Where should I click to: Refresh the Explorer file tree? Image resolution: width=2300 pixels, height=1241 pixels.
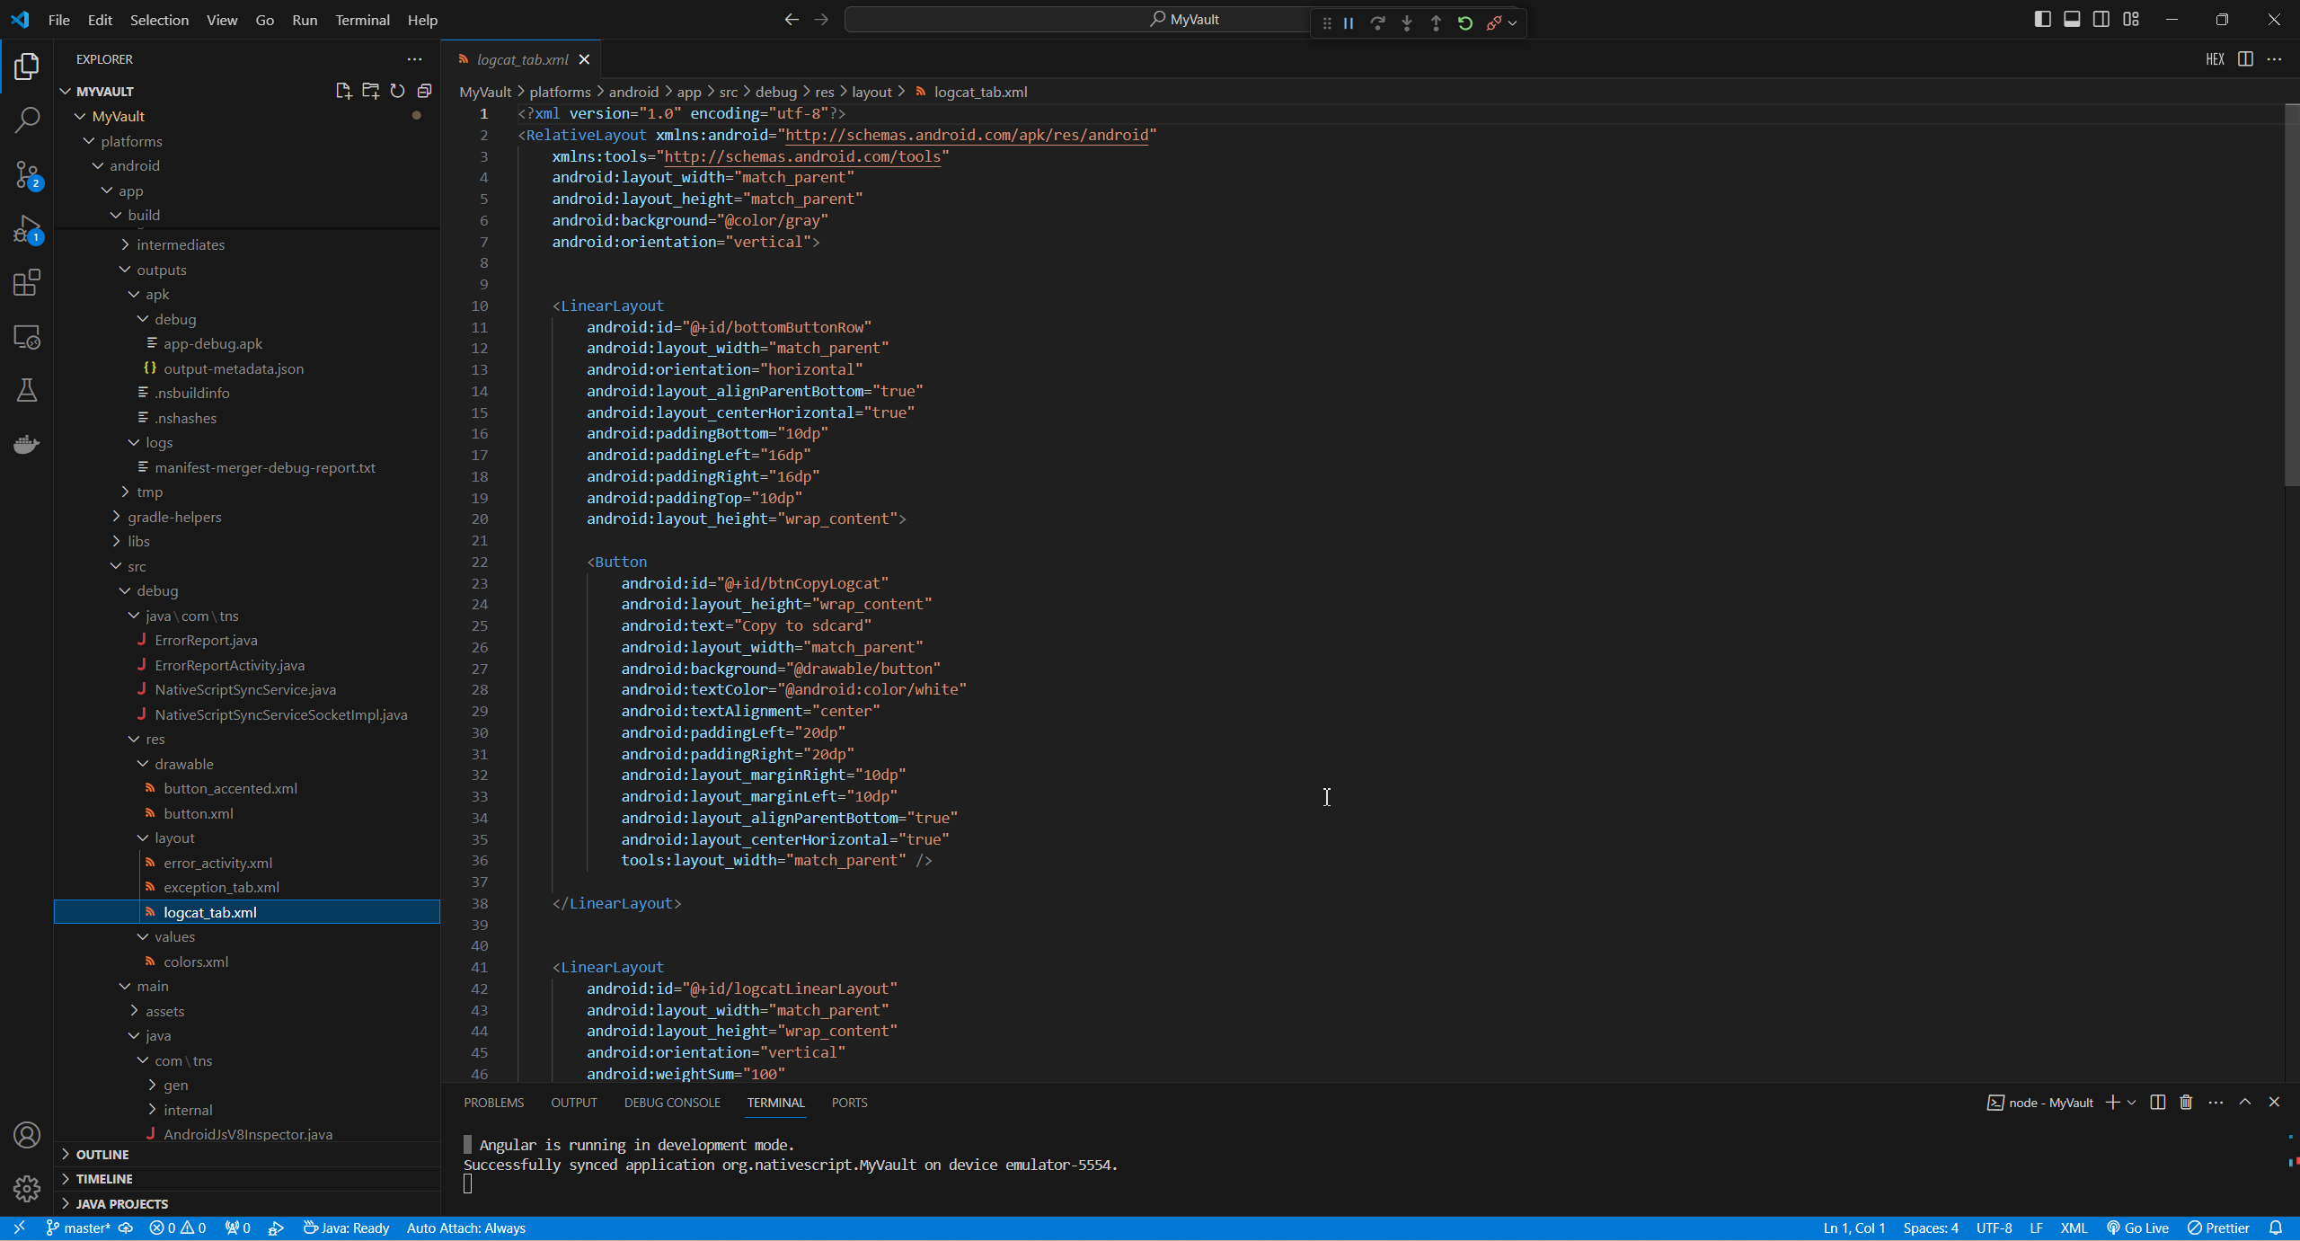coord(397,91)
